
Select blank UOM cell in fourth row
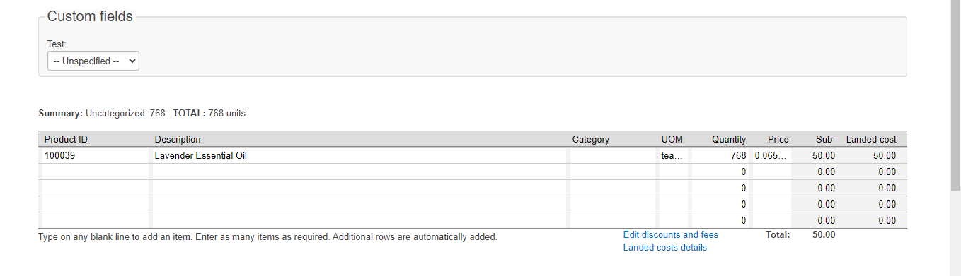pos(672,204)
